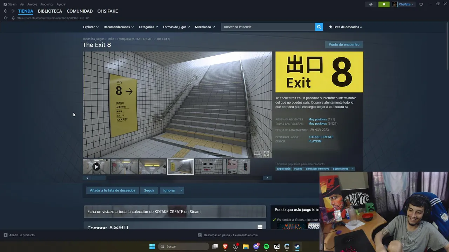This screenshot has height=252, width=449.
Task: Open the Franquicia KOTAKE CREATE breadcrumb
Action: tap(135, 39)
